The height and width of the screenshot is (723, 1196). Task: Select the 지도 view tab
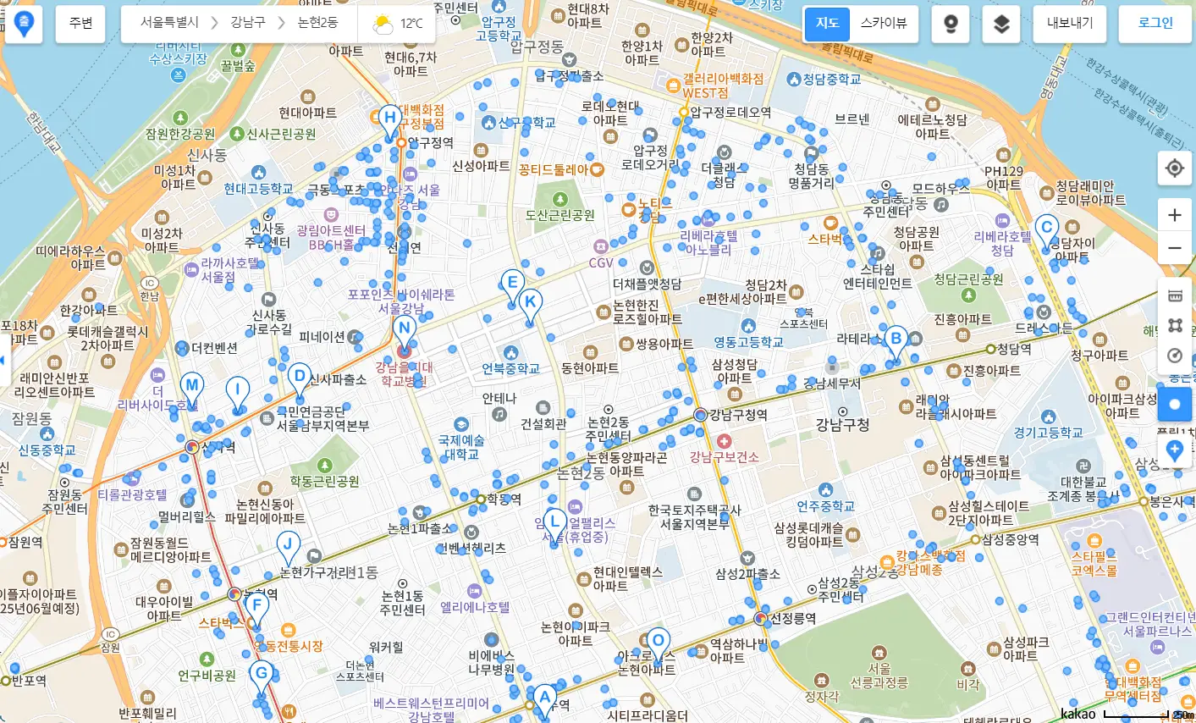827,24
